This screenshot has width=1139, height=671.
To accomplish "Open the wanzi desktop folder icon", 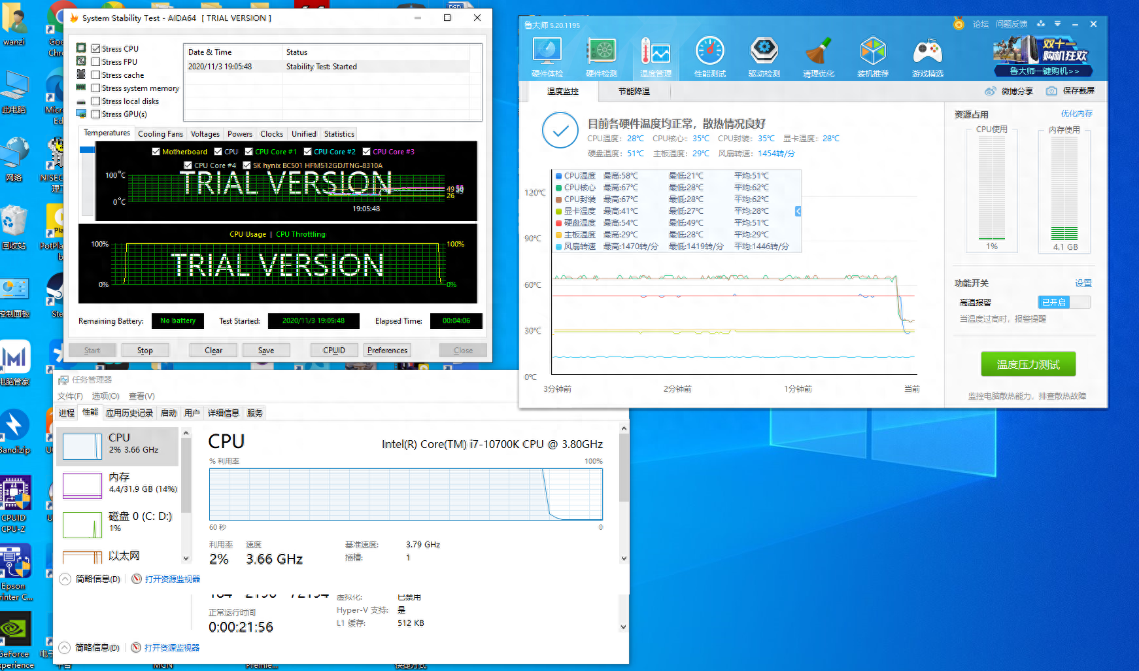I will (x=14, y=25).
